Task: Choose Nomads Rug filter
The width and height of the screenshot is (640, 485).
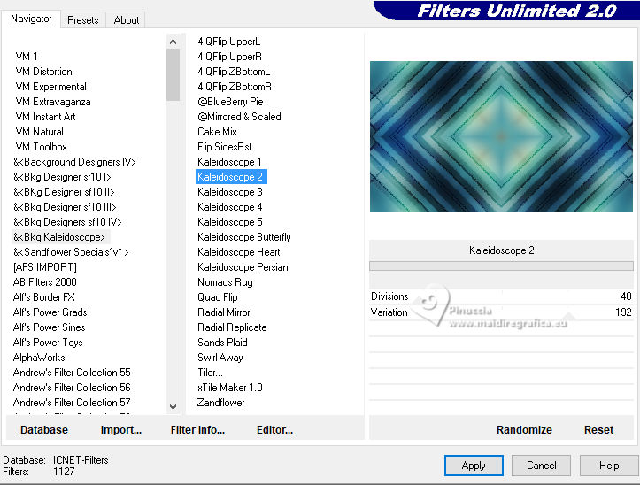Action: click(x=225, y=283)
